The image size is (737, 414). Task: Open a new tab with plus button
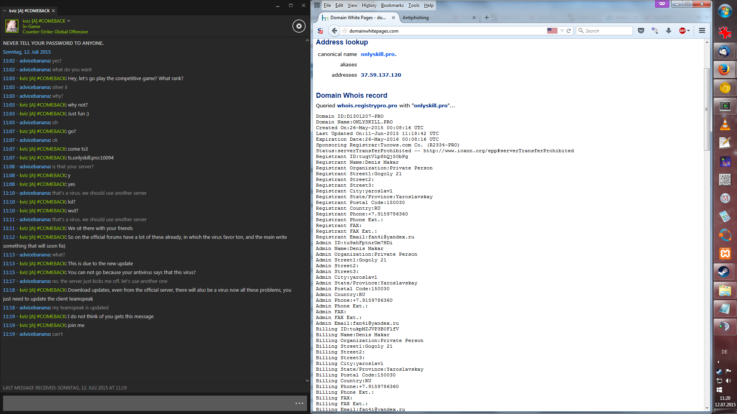(486, 18)
